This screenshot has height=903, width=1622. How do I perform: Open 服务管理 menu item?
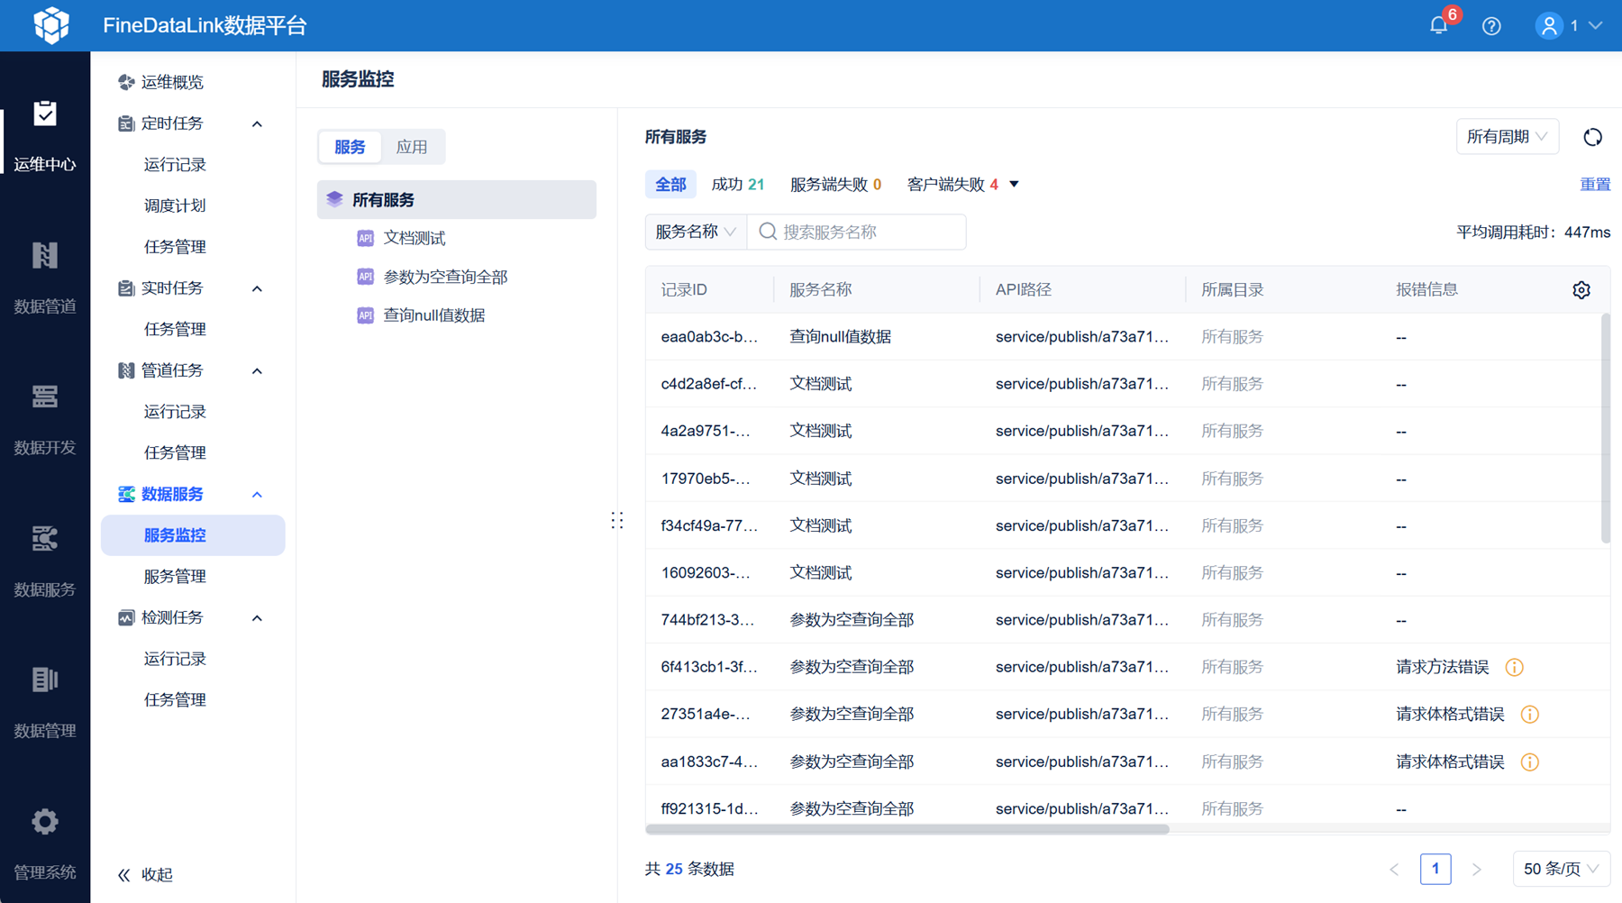pyautogui.click(x=175, y=576)
